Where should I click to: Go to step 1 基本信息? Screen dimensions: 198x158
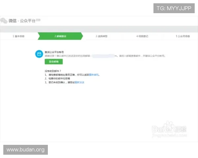coord(18,36)
